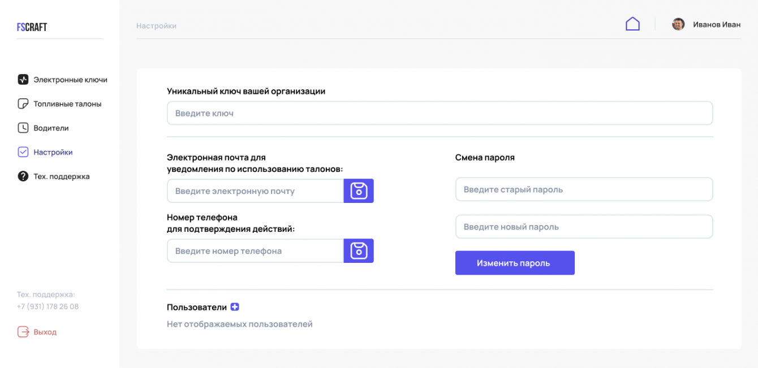Click the Топливные талоны sidebar icon
Viewport: 758px width, 368px height.
[23, 104]
